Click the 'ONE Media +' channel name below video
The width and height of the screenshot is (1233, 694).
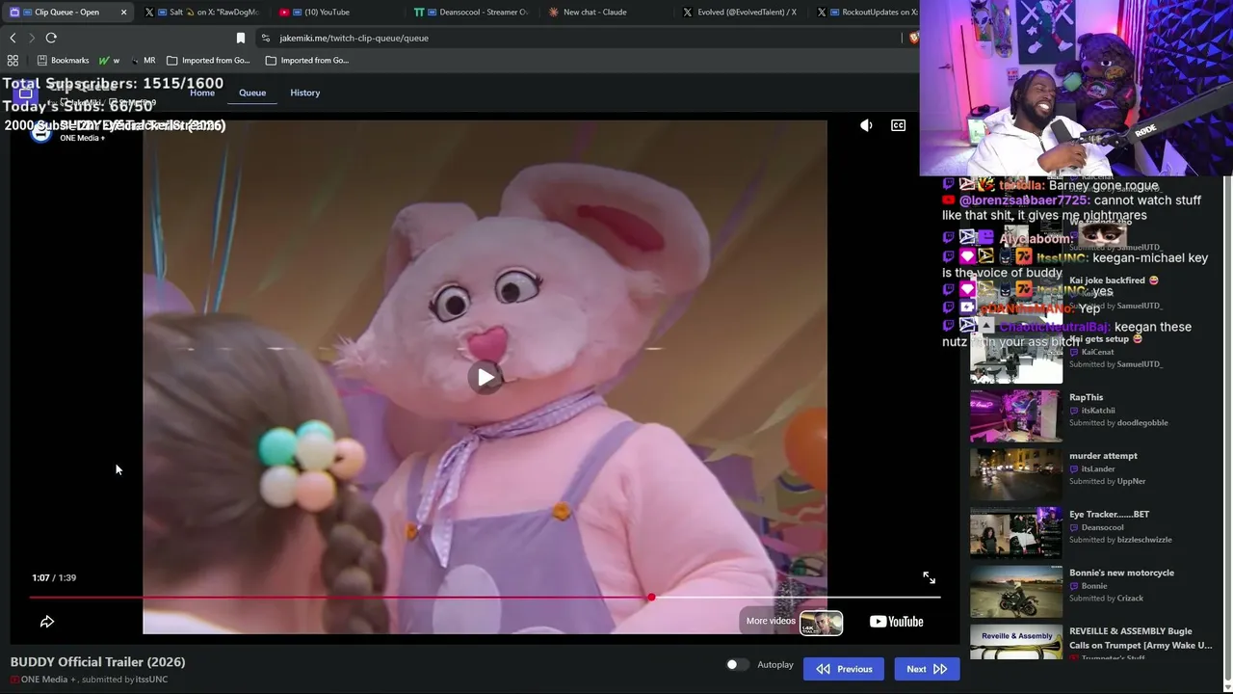point(48,680)
